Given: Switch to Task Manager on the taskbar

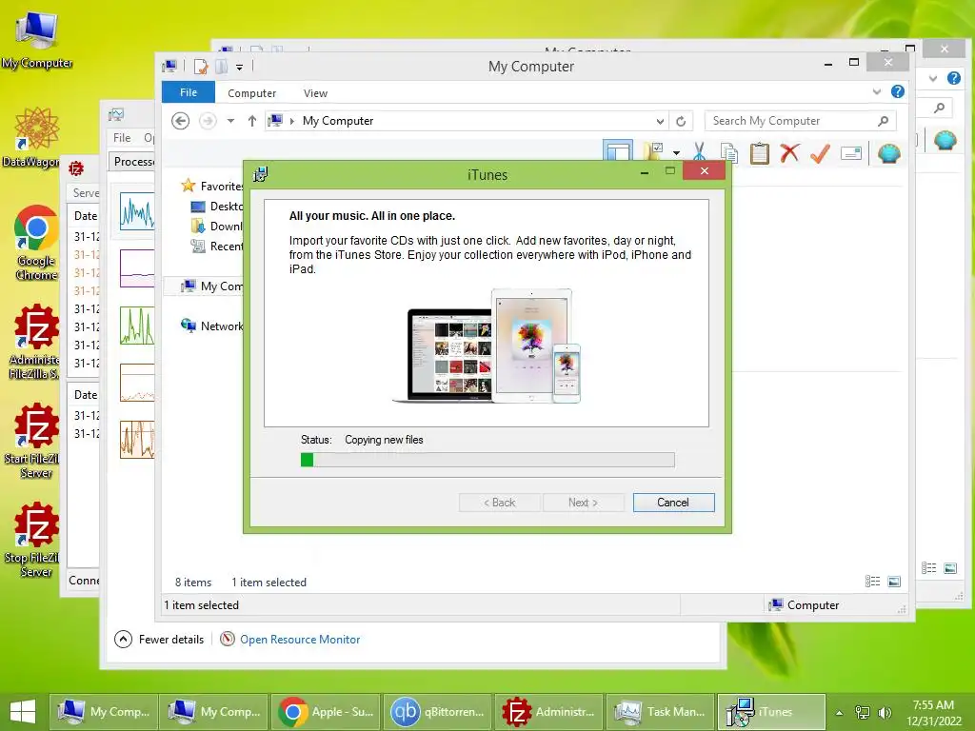Looking at the screenshot, I should click(660, 712).
